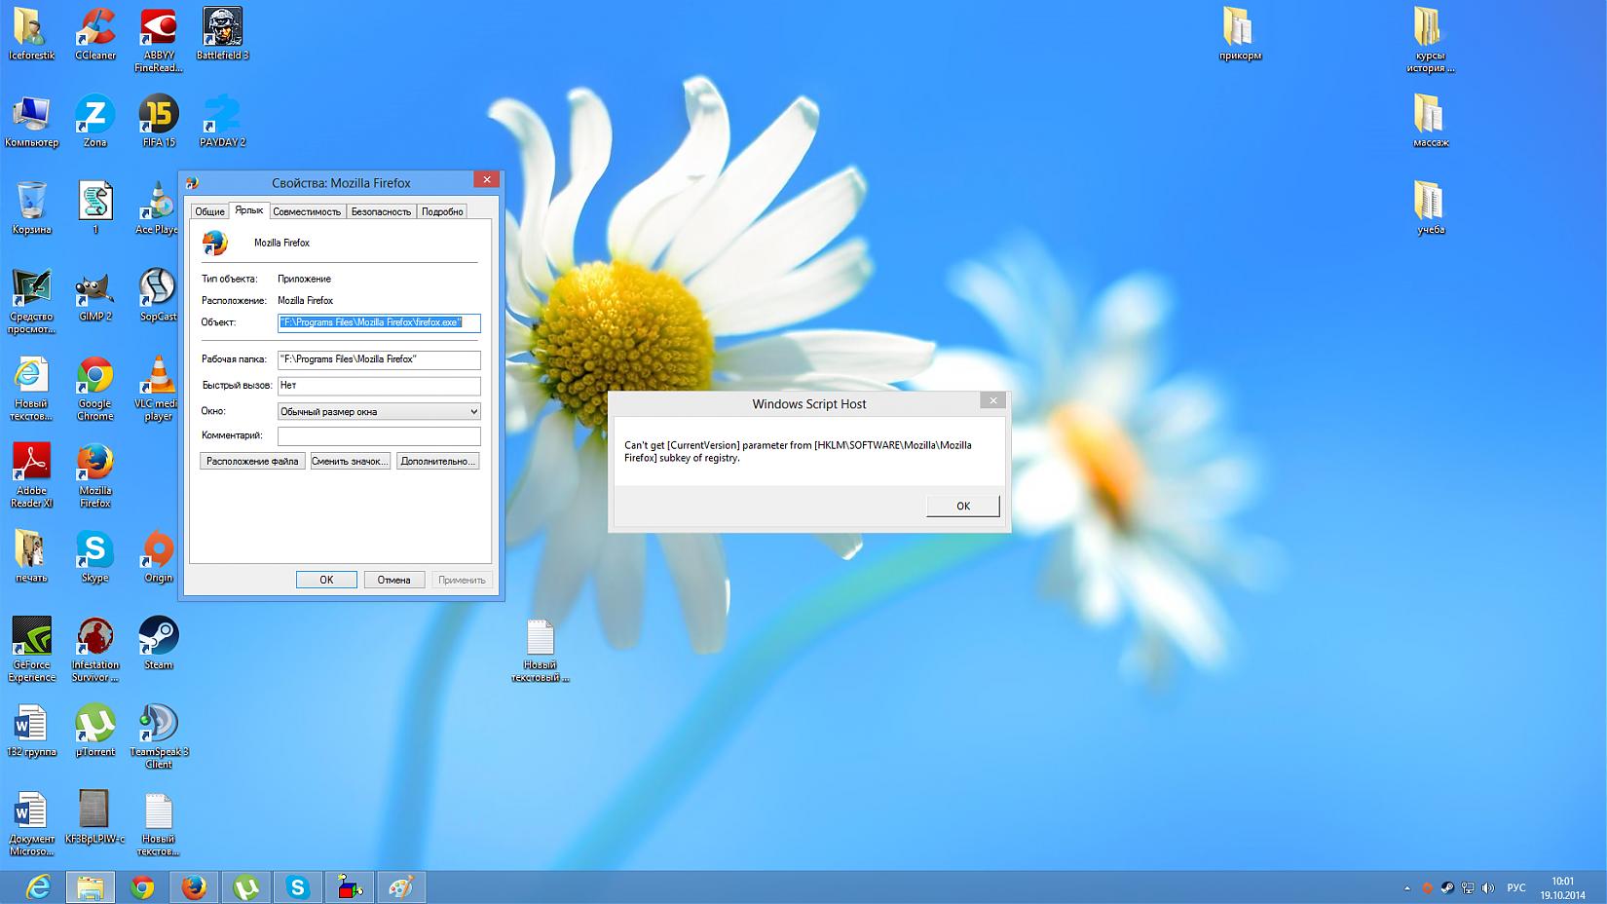This screenshot has width=1607, height=904.
Task: Click the volume speaker tray icon
Action: point(1487,888)
